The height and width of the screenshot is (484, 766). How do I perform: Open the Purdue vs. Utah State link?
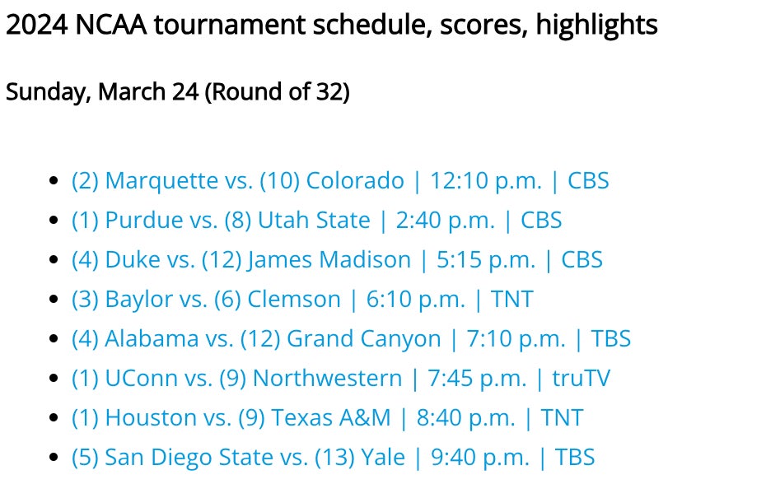(x=221, y=221)
